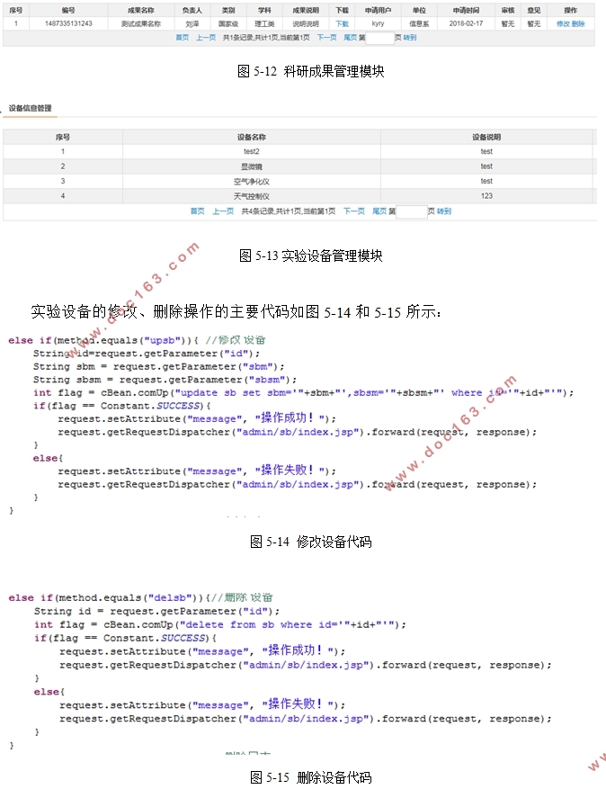This screenshot has height=798, width=606.
Task: Click the caption 图 5-13 实验设备管理模块
Action: click(310, 256)
